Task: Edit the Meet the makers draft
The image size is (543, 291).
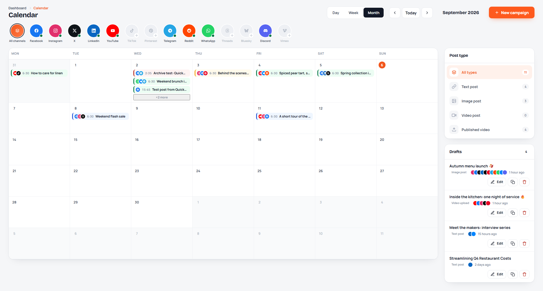Action: [497, 244]
